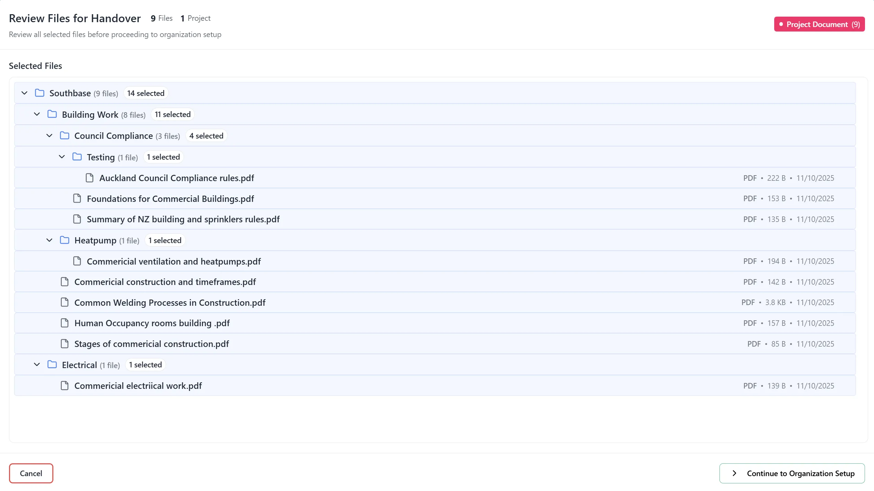The image size is (874, 491).
Task: Click the Building Work folder icon
Action: click(x=52, y=114)
